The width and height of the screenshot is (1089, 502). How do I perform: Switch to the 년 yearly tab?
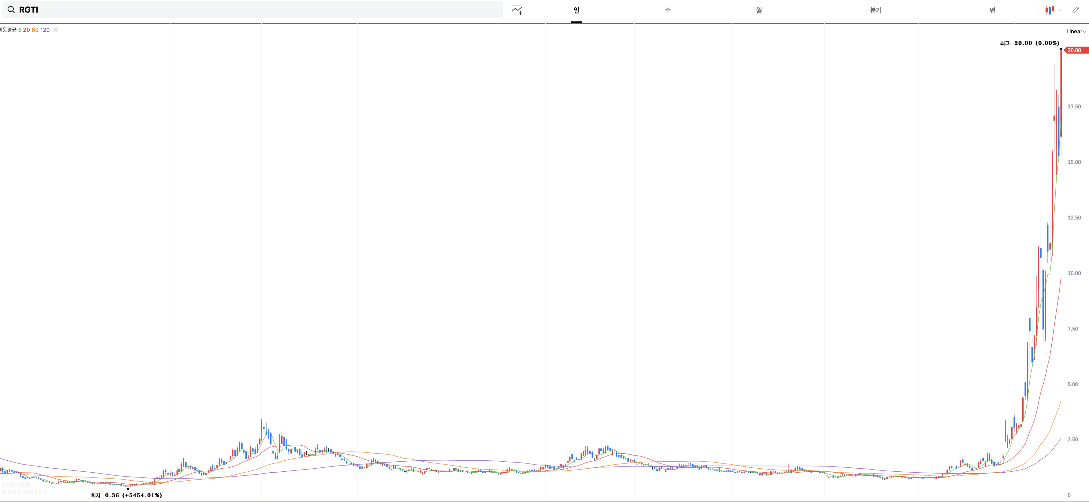(992, 10)
